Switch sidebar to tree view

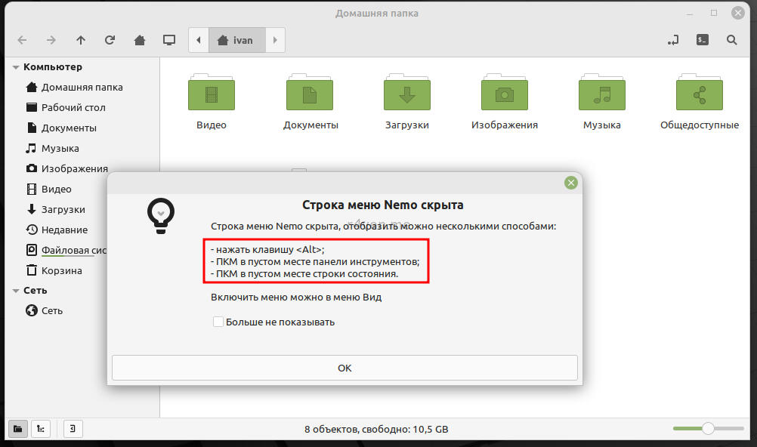(x=41, y=429)
